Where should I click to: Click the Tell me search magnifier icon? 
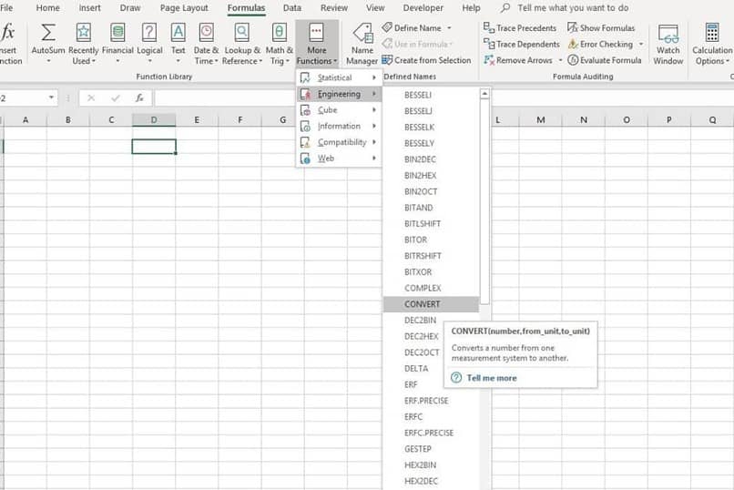505,8
